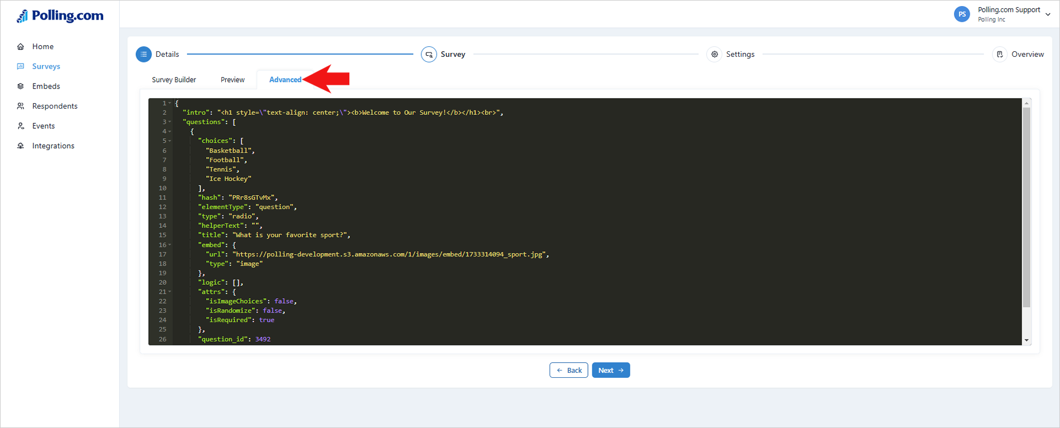Click the Polling.com logo

60,16
